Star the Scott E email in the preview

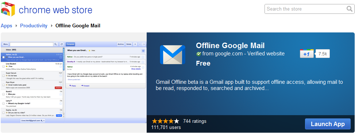[x=61, y=94]
